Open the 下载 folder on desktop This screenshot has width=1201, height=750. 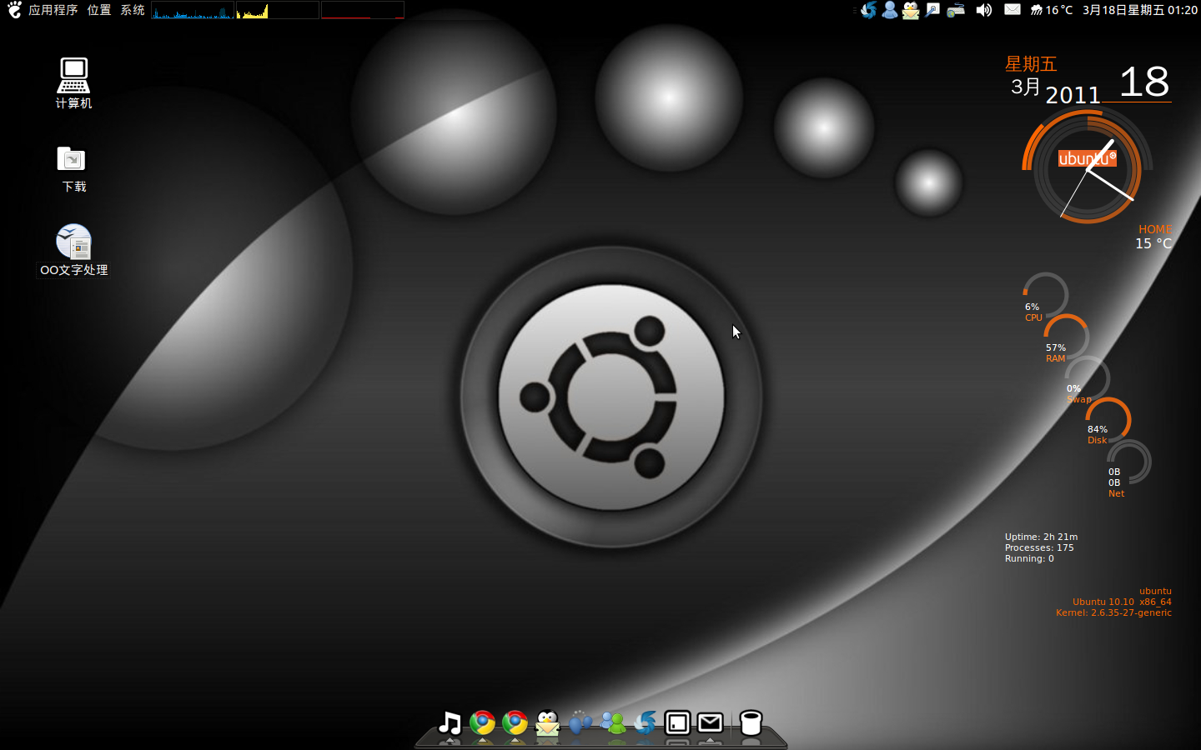73,168
